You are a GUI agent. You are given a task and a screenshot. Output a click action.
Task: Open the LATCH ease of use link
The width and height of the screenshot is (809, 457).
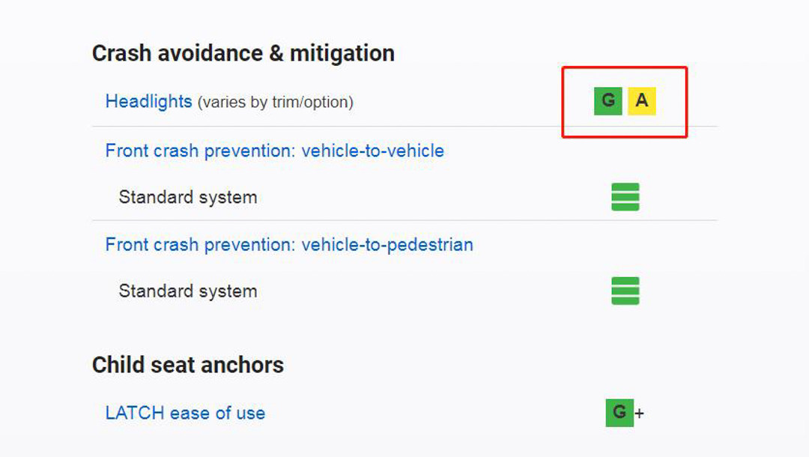pos(185,413)
